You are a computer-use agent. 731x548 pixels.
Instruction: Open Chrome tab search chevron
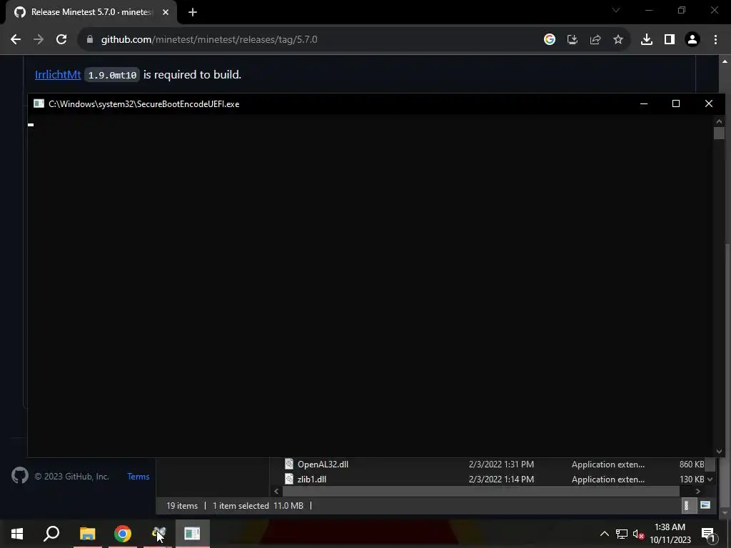616,10
